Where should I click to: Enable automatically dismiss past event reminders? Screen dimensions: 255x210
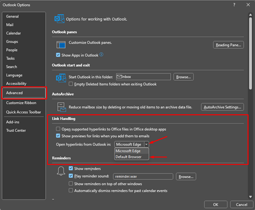click(71, 190)
